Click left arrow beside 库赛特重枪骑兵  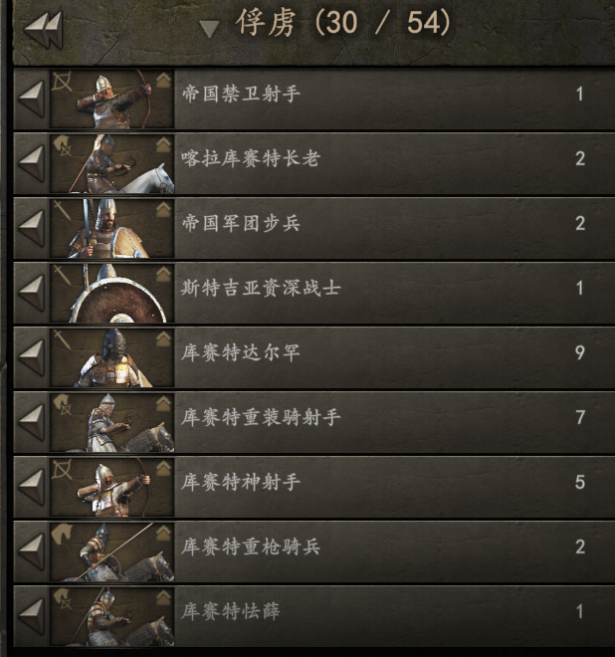click(x=32, y=552)
